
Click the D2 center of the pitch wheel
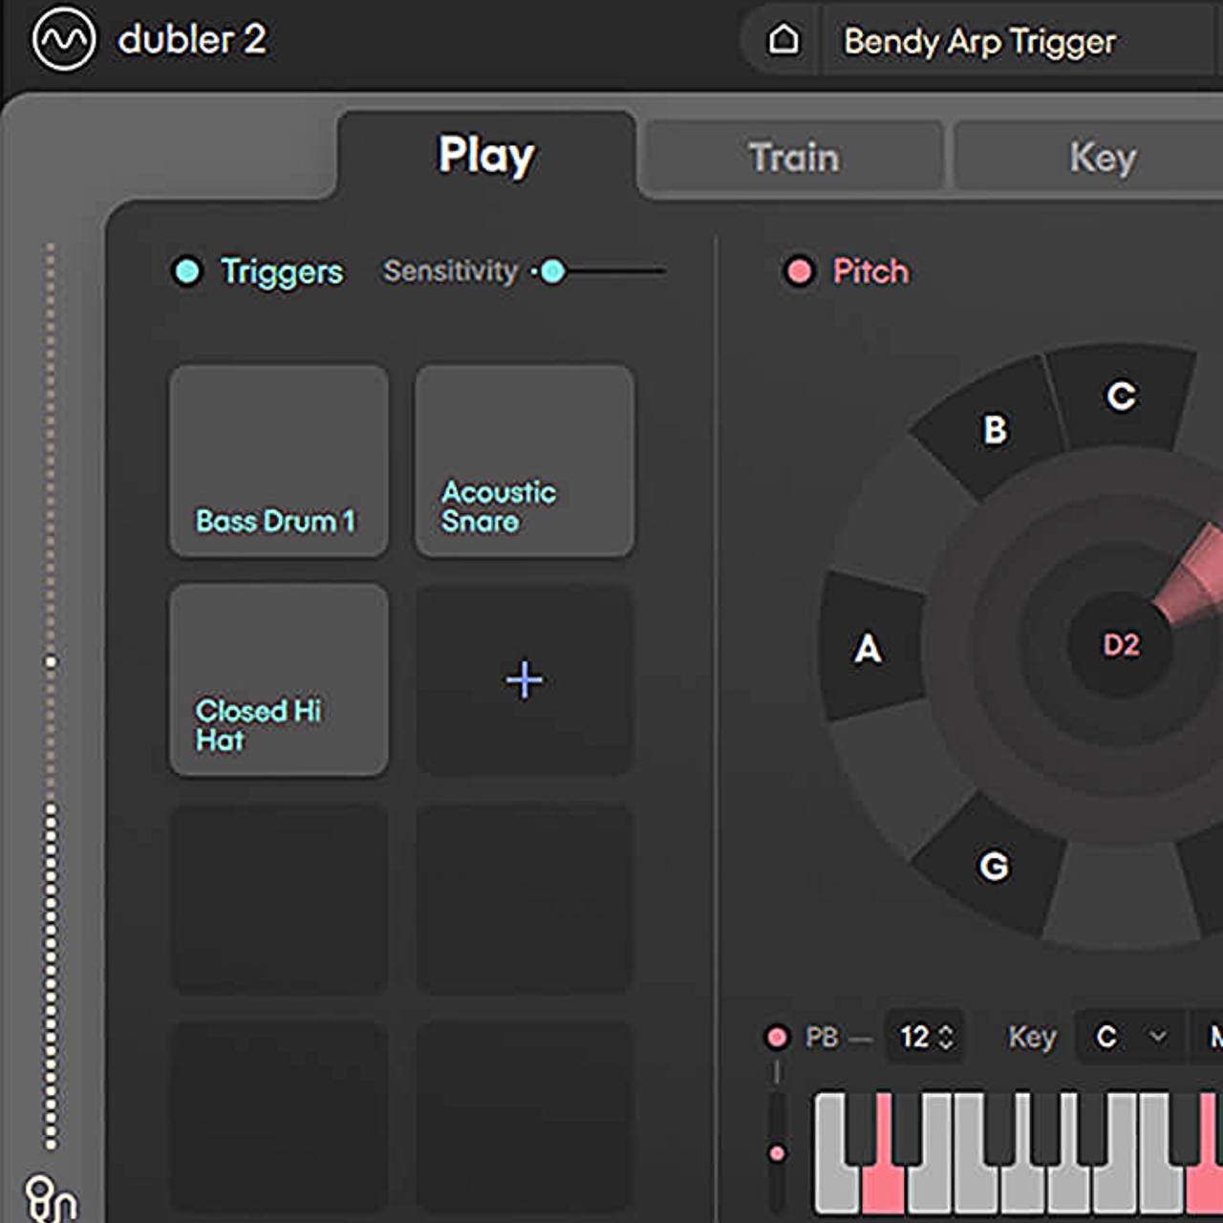pyautogui.click(x=1120, y=645)
